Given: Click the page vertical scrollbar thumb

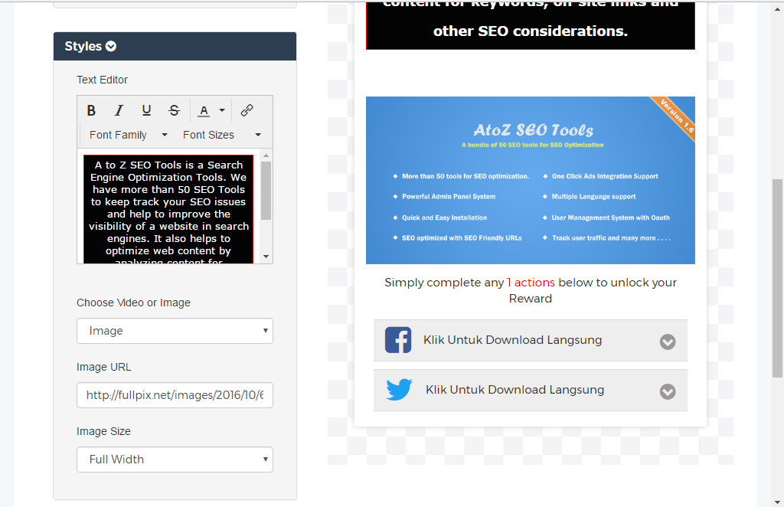Looking at the screenshot, I should click(778, 278).
